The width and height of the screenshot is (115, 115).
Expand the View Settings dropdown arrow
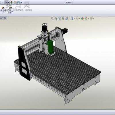[93, 19]
